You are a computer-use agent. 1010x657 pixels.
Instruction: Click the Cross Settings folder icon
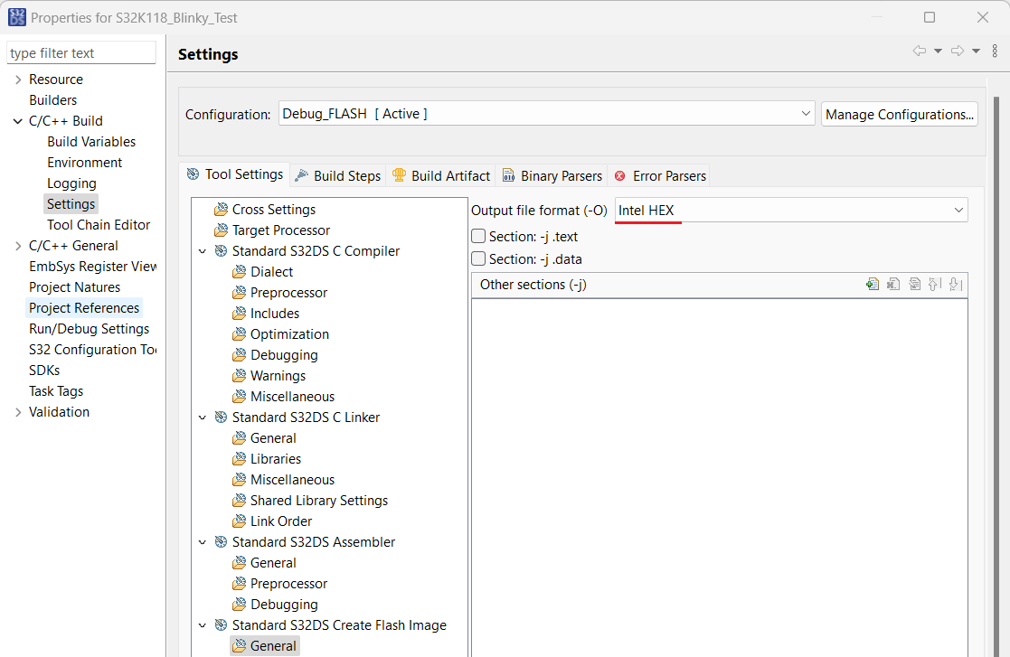221,209
